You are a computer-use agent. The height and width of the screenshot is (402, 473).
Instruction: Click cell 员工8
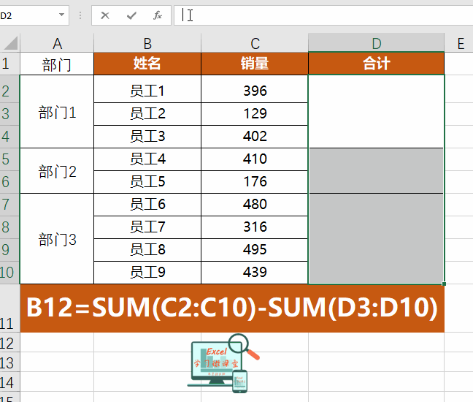pyautogui.click(x=147, y=250)
